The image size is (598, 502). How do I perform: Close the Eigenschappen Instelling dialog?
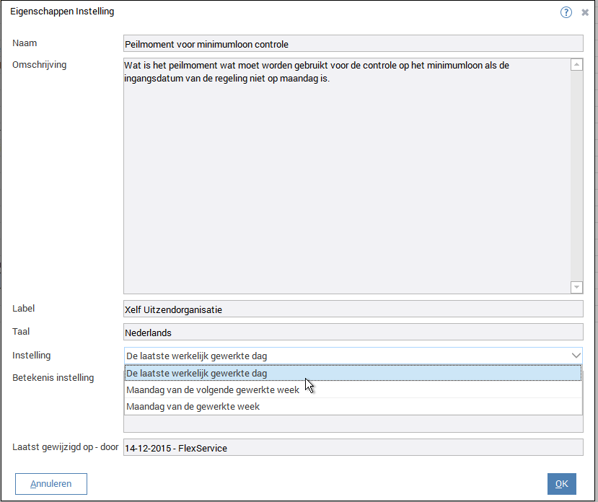585,12
